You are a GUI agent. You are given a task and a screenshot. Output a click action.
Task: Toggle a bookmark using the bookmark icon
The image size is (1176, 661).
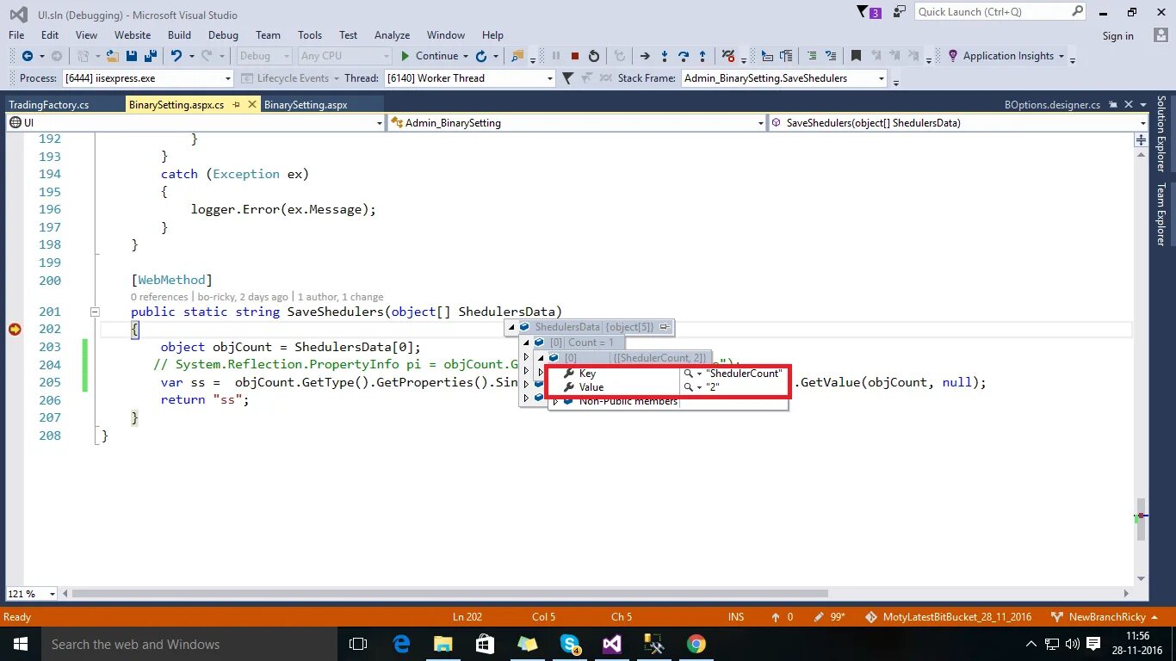tap(855, 56)
